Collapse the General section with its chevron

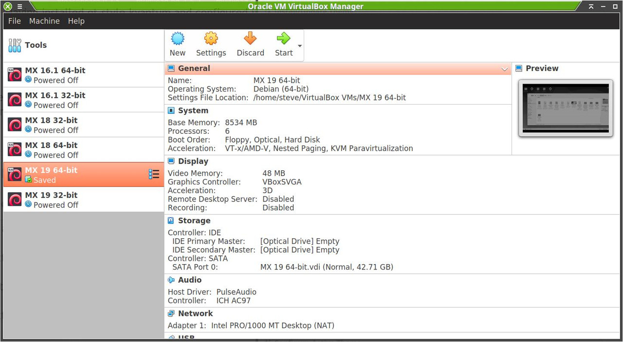[505, 69]
